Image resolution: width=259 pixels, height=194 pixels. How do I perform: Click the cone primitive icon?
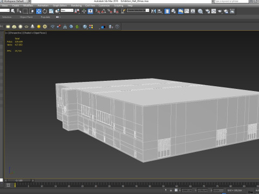tap(32, 26)
